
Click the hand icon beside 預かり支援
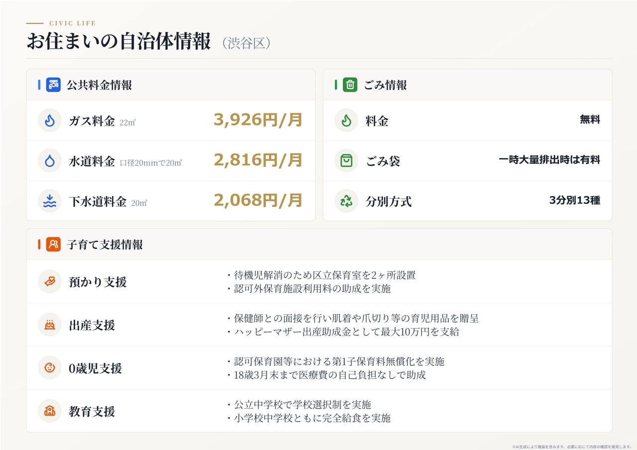click(50, 282)
